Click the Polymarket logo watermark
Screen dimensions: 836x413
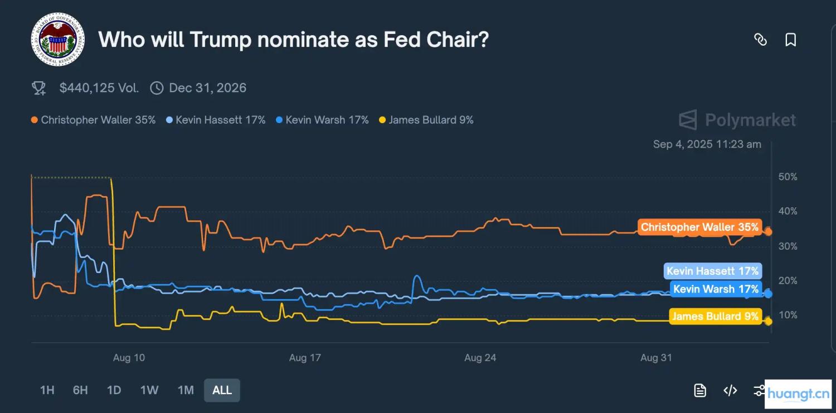pyautogui.click(x=737, y=120)
